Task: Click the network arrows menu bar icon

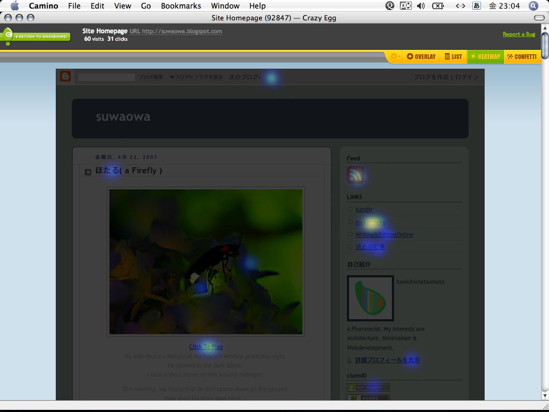Action: coord(460,5)
